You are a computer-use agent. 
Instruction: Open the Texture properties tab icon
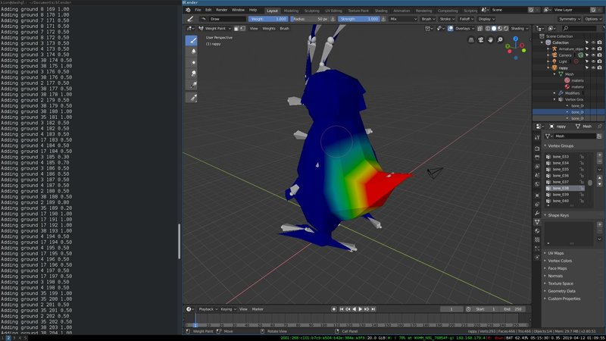pos(537,239)
